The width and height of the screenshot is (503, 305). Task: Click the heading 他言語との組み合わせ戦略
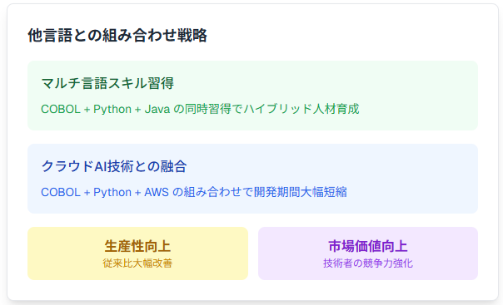tap(117, 35)
